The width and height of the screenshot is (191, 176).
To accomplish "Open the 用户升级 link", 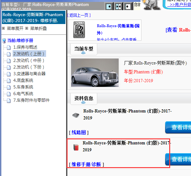I will [x=179, y=4].
